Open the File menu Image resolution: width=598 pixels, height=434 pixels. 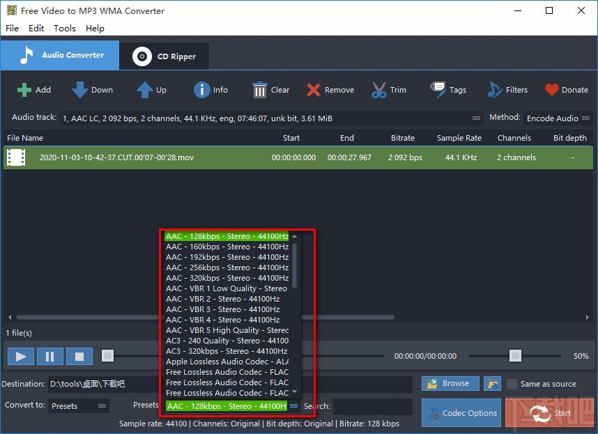point(13,28)
